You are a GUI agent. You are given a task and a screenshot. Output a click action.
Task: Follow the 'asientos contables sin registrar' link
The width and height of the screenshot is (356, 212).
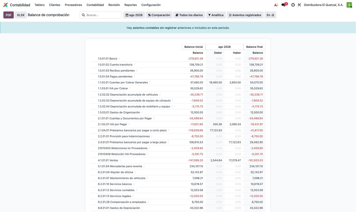[x=155, y=28]
